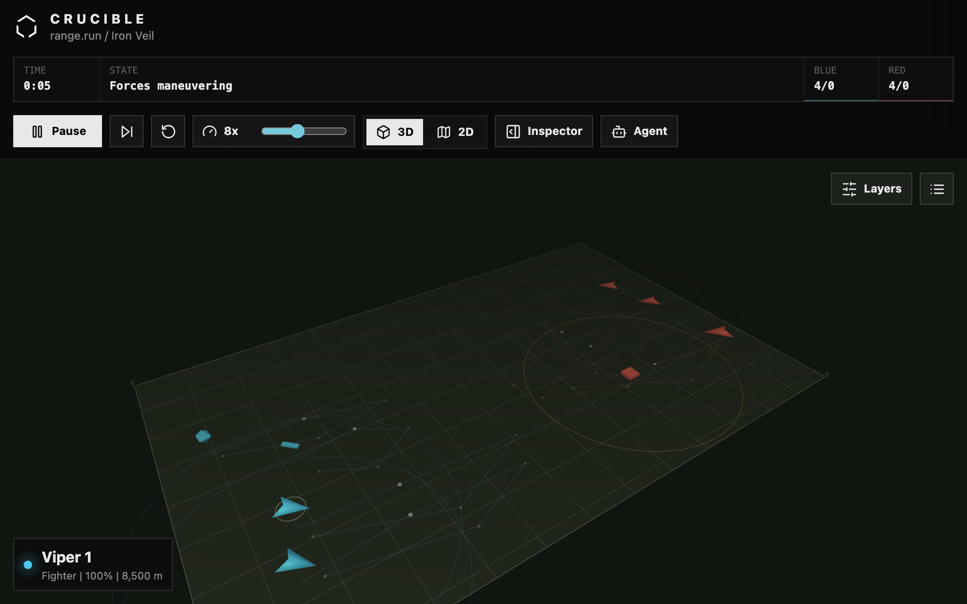The width and height of the screenshot is (967, 604).
Task: Click Fighter | 100% | 8,500 m details
Action: pyautogui.click(x=102, y=576)
